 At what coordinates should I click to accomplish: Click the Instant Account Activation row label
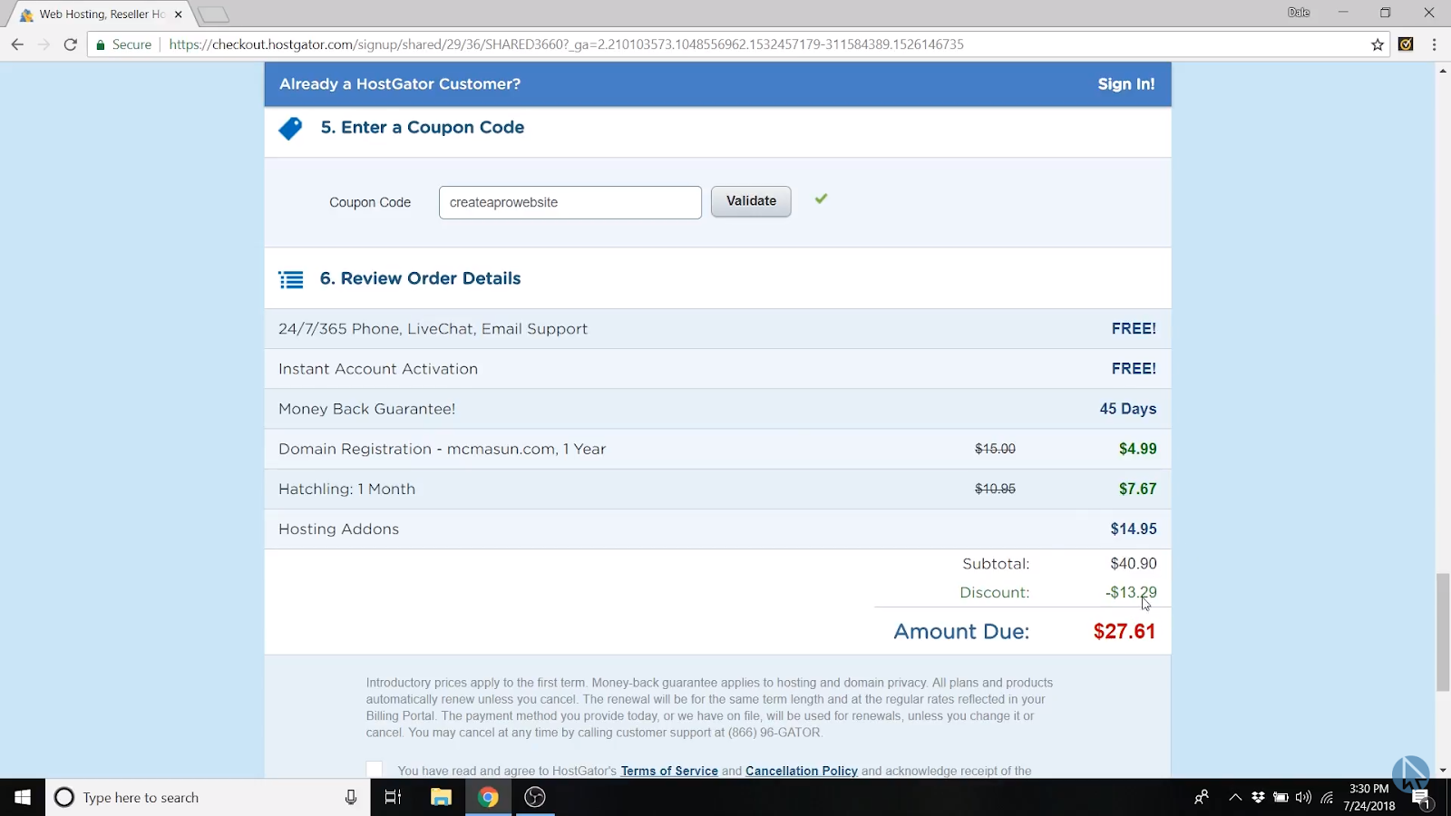[x=378, y=369]
